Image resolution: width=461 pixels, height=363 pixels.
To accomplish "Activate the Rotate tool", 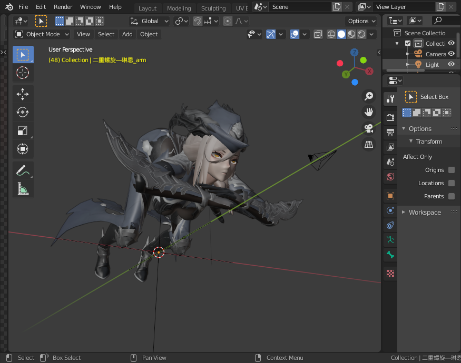I will click(x=23, y=112).
